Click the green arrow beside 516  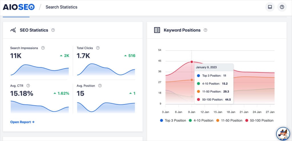(125, 56)
